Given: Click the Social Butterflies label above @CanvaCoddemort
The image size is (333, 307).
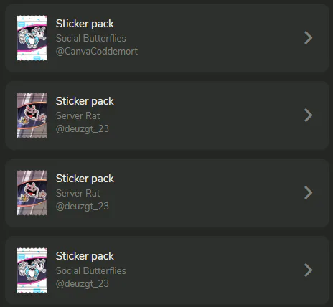Looking at the screenshot, I should [x=91, y=39].
